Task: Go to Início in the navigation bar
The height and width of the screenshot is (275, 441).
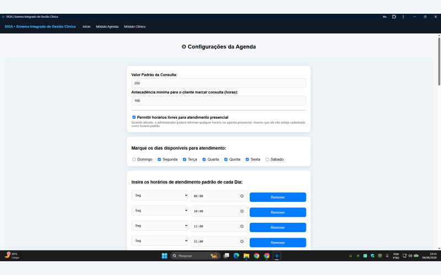Action: click(87, 26)
